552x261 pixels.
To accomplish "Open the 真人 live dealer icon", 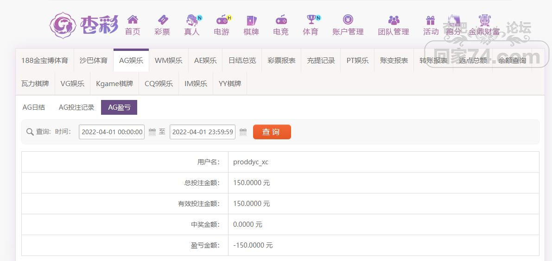I will (192, 20).
